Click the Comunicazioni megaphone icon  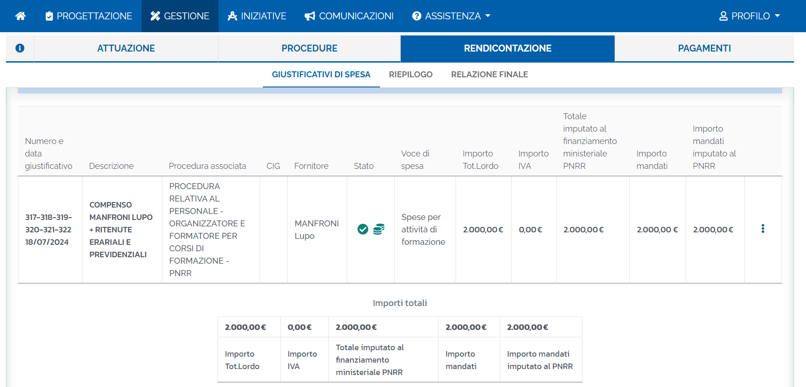click(310, 16)
